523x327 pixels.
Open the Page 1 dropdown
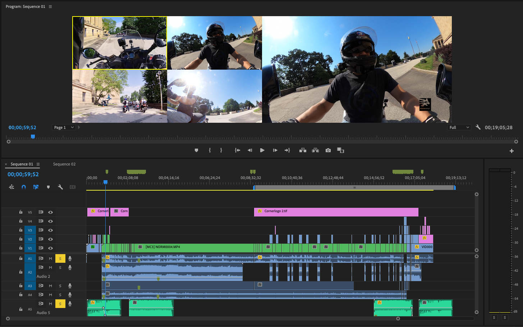[64, 127]
